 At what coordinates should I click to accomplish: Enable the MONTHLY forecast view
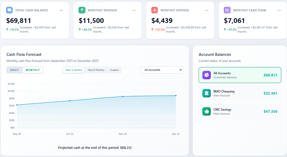tap(33, 70)
